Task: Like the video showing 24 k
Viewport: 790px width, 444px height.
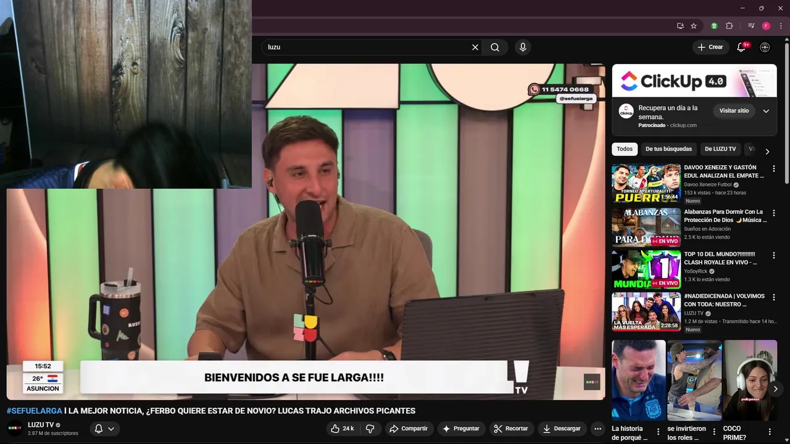Action: coord(341,429)
